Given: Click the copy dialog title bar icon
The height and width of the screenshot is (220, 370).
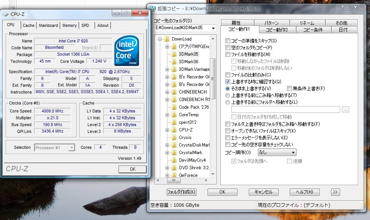Looking at the screenshot, I should pyautogui.click(x=153, y=8).
